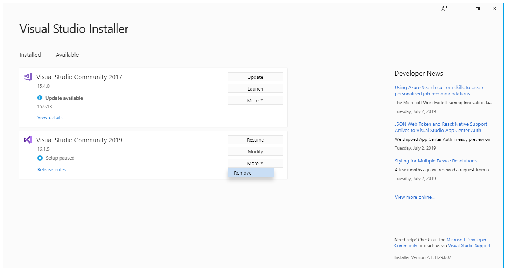Image resolution: width=506 pixels, height=271 pixels.
Task: Click the Installer Version 2.1.3129.607 text
Action: pyautogui.click(x=423, y=257)
